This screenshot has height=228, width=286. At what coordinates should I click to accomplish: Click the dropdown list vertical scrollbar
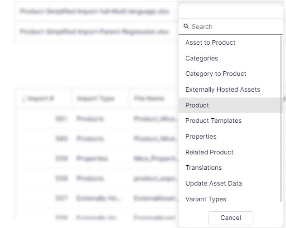[x=281, y=119]
